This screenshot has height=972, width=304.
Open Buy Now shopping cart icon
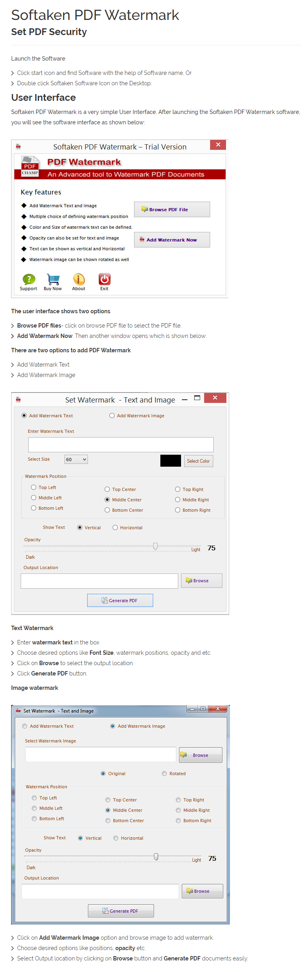tap(53, 279)
